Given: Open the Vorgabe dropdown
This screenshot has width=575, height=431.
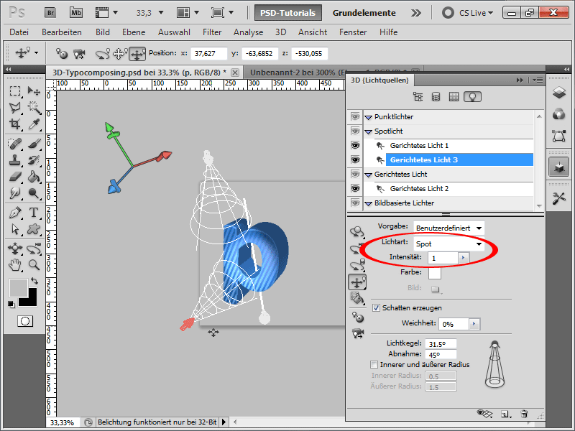Looking at the screenshot, I should pos(448,228).
